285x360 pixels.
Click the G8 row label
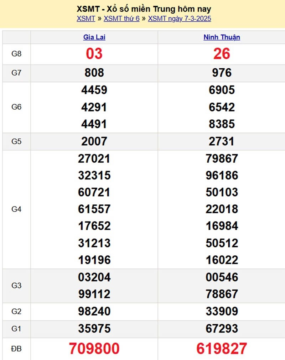click(16, 54)
